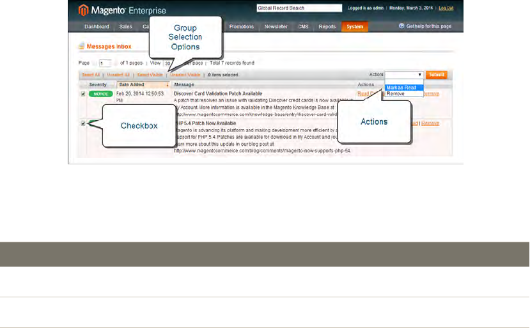The width and height of the screenshot is (530, 328).
Task: Click the Messages Inbox envelope icon
Action: (x=81, y=46)
